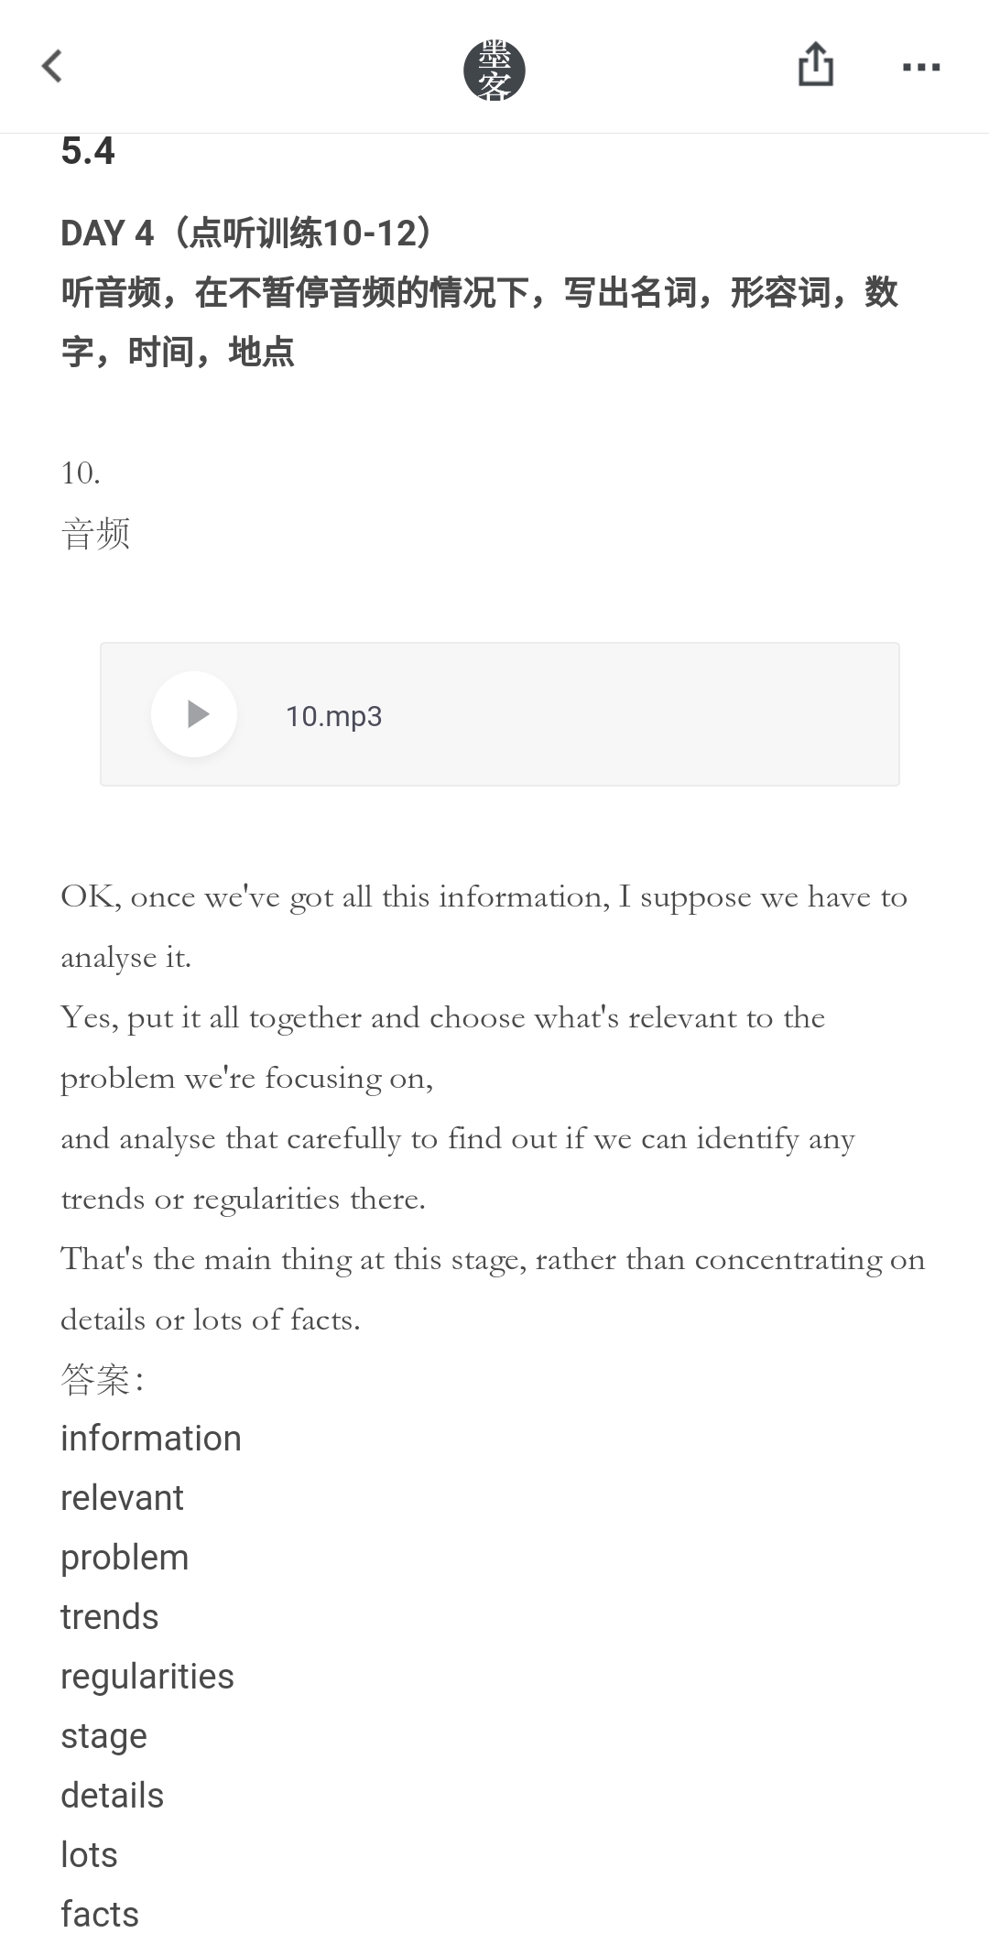
Task: Click the 答案 label
Action: coord(102,1379)
